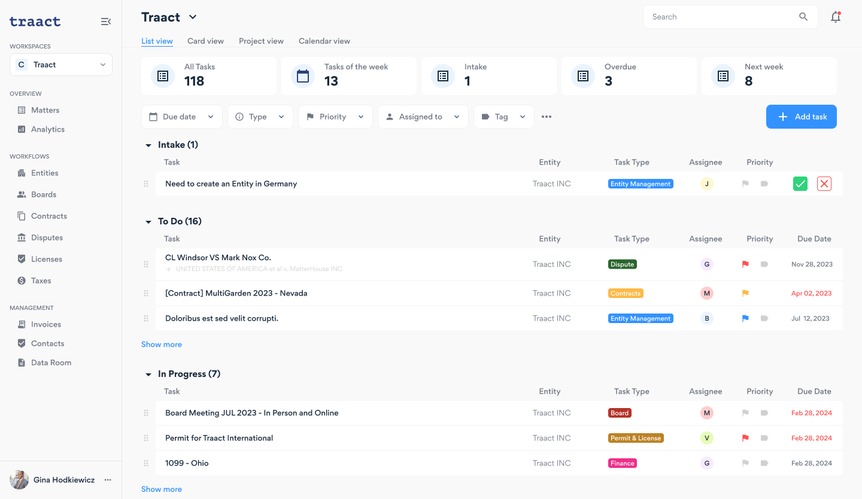Reject the Germany entity intake task
The width and height of the screenshot is (862, 499).
(x=824, y=184)
